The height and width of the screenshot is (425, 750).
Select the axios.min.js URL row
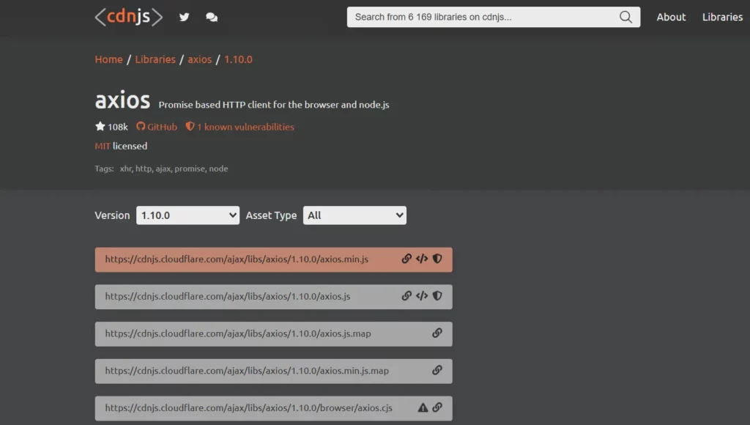274,259
